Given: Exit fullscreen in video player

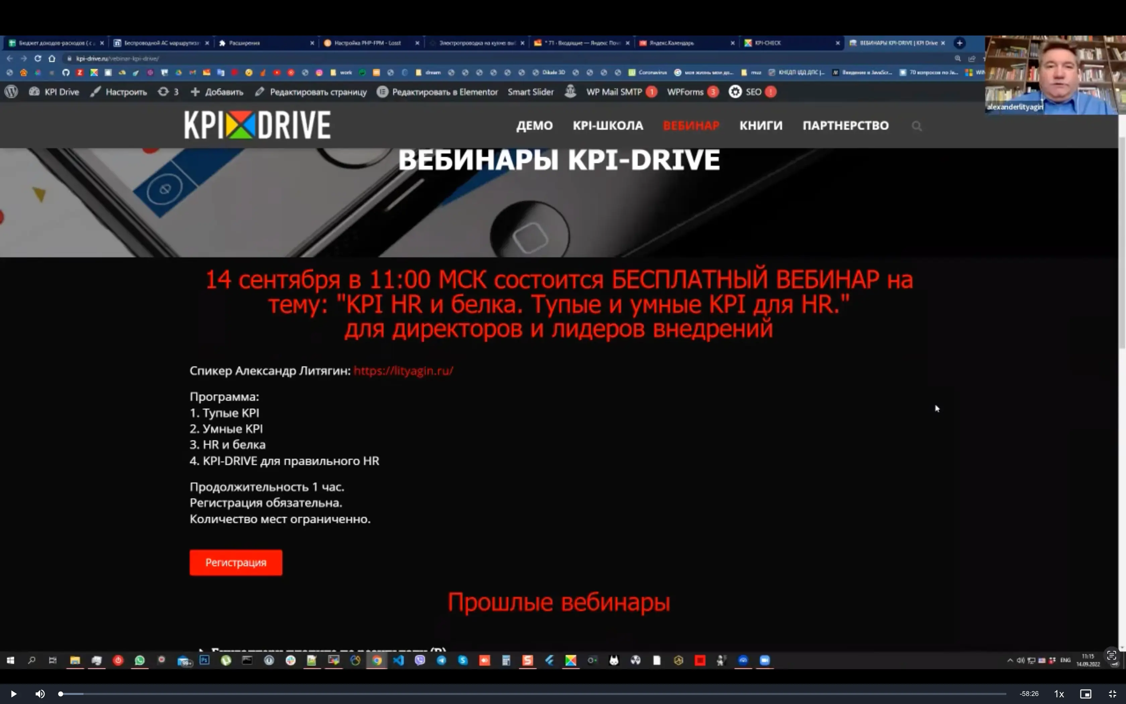Looking at the screenshot, I should tap(1113, 694).
